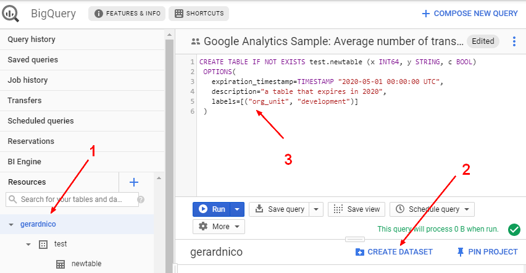Open the Run button dropdown arrow
This screenshot has height=273, width=526.
pyautogui.click(x=237, y=209)
